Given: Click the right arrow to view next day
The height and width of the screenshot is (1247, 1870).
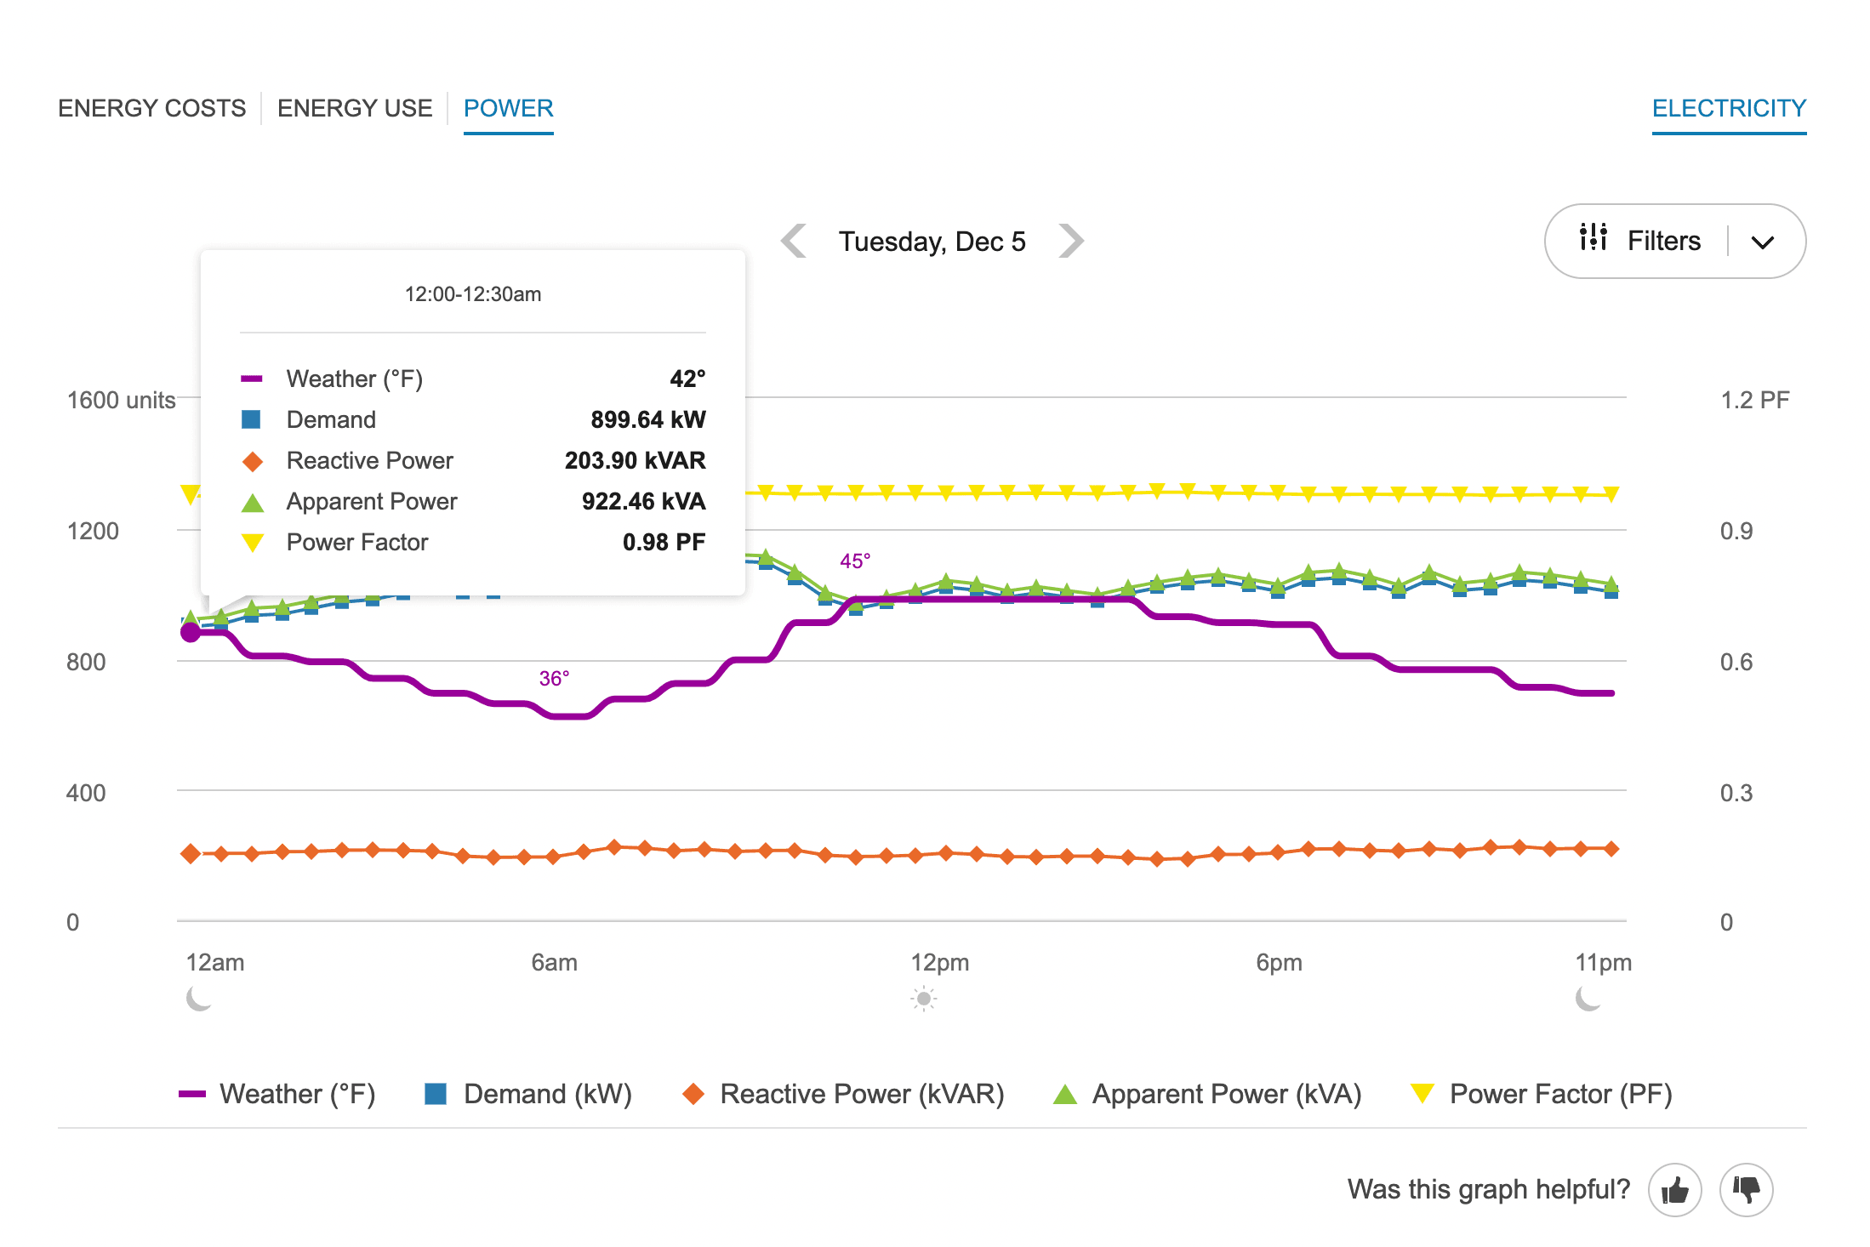Looking at the screenshot, I should 1073,241.
